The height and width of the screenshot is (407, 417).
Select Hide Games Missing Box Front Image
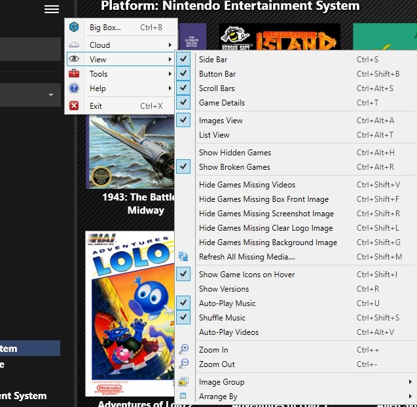coord(296,199)
